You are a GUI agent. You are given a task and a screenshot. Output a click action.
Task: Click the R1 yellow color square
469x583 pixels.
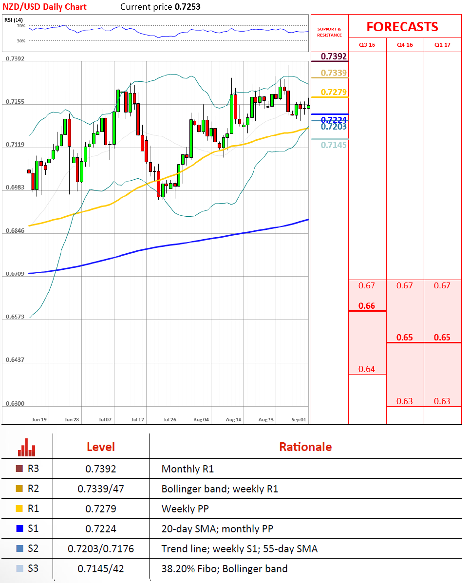[19, 509]
